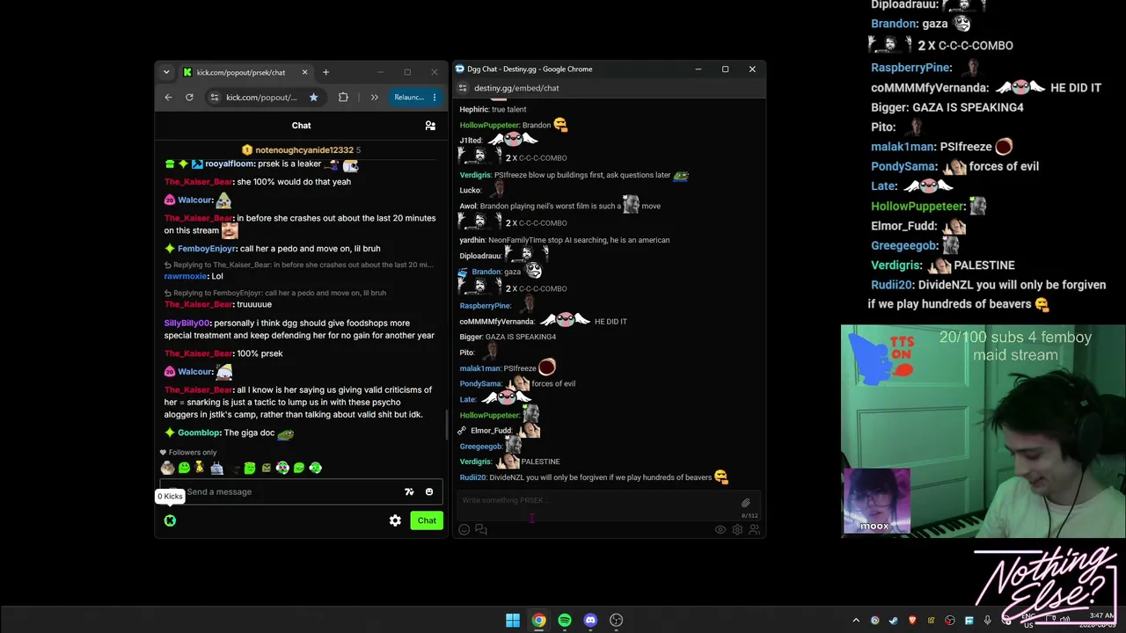Open the Dgg whispers icon
1126x633 pixels.
click(481, 529)
